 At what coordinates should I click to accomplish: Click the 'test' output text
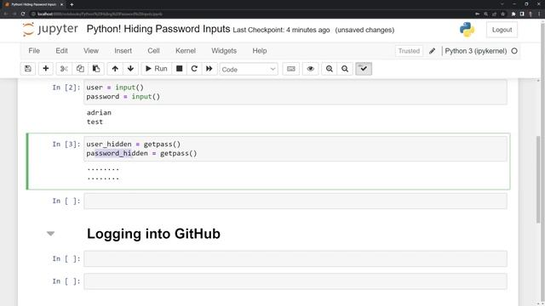95,122
